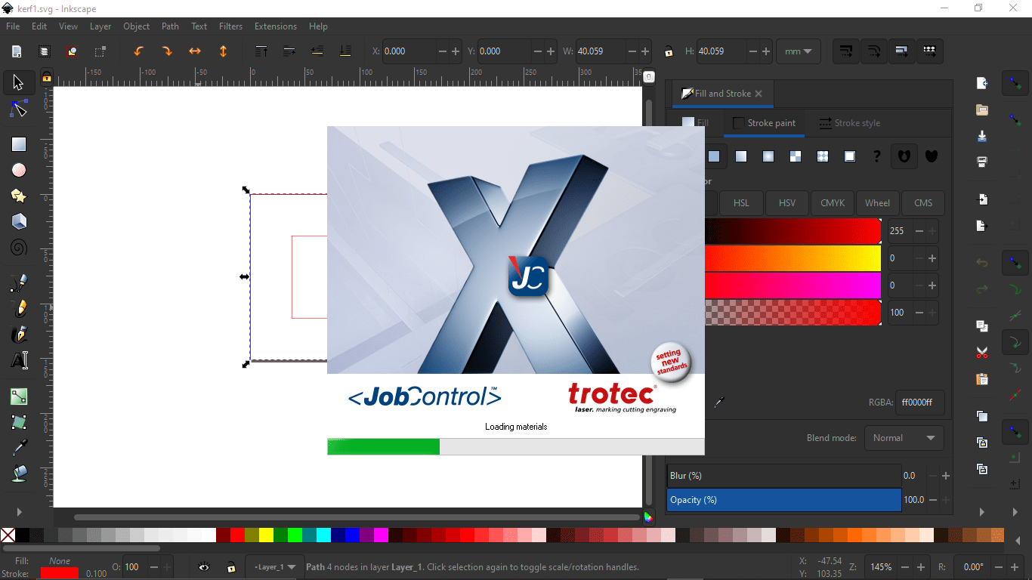The height and width of the screenshot is (580, 1032).
Task: Select the Rectangle tool
Action: tap(19, 144)
